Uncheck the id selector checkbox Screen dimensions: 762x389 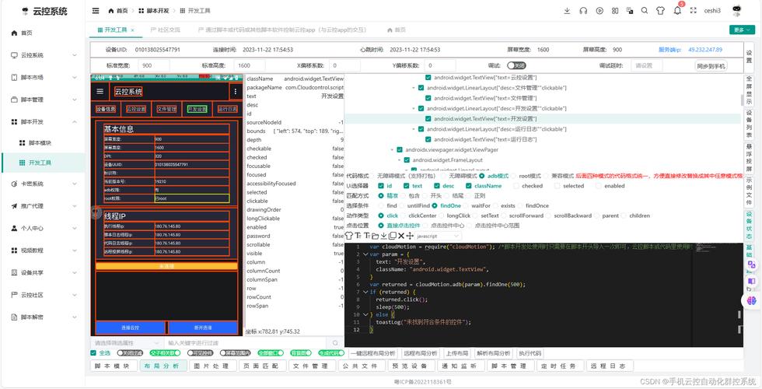pyautogui.click(x=382, y=186)
